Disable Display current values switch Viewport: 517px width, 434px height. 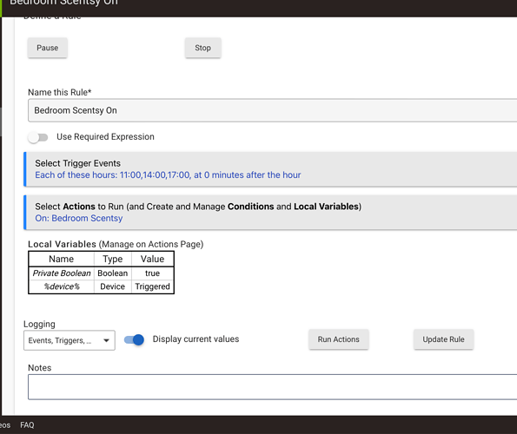point(134,339)
